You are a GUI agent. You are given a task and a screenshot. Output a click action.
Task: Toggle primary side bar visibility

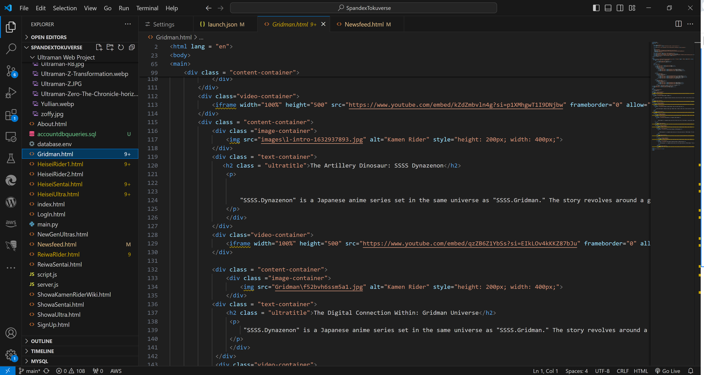click(x=596, y=8)
